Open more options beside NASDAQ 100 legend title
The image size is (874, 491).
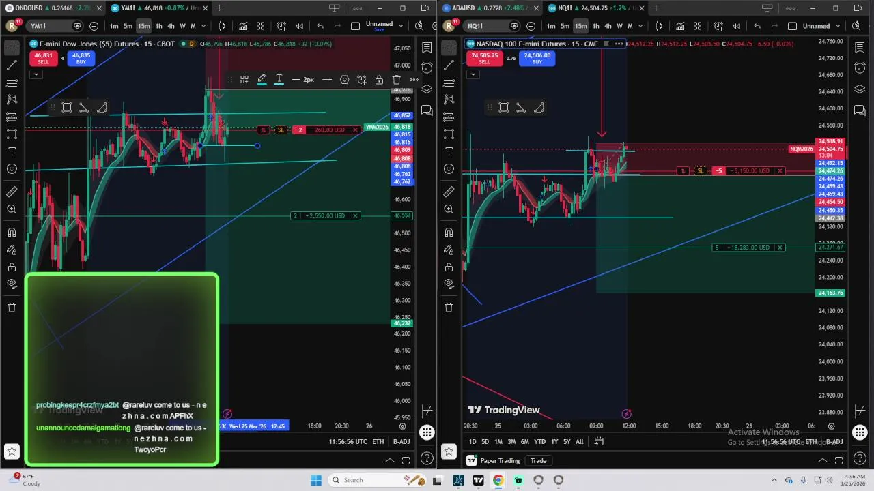coord(619,44)
